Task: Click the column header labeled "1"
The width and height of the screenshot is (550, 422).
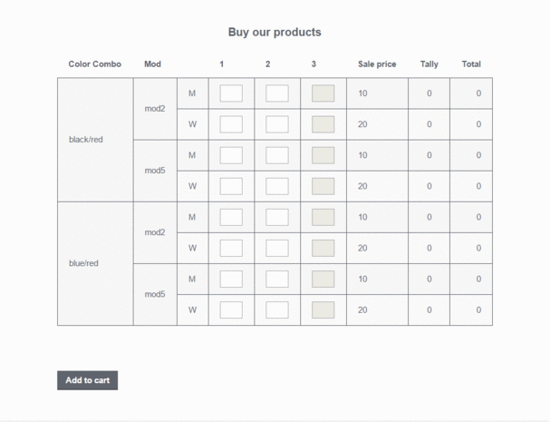Action: (x=222, y=64)
